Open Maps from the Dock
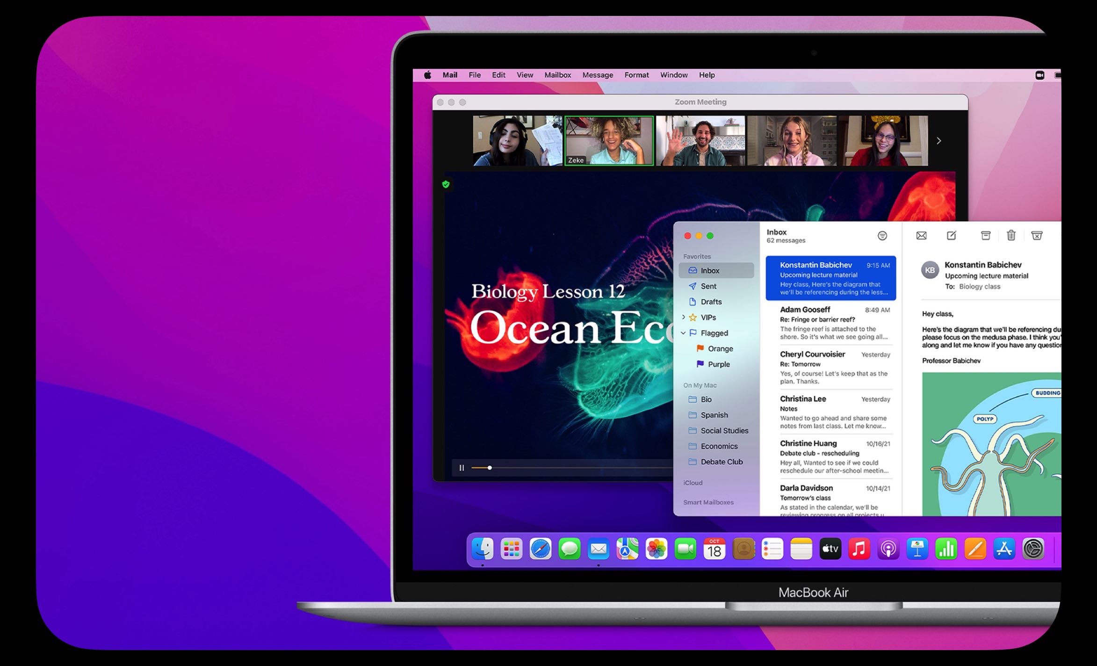1097x666 pixels. point(628,549)
